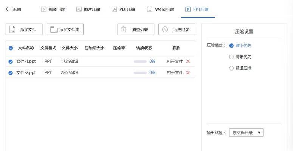Click PPT format cell of 文件-1.ppt

[48, 61]
